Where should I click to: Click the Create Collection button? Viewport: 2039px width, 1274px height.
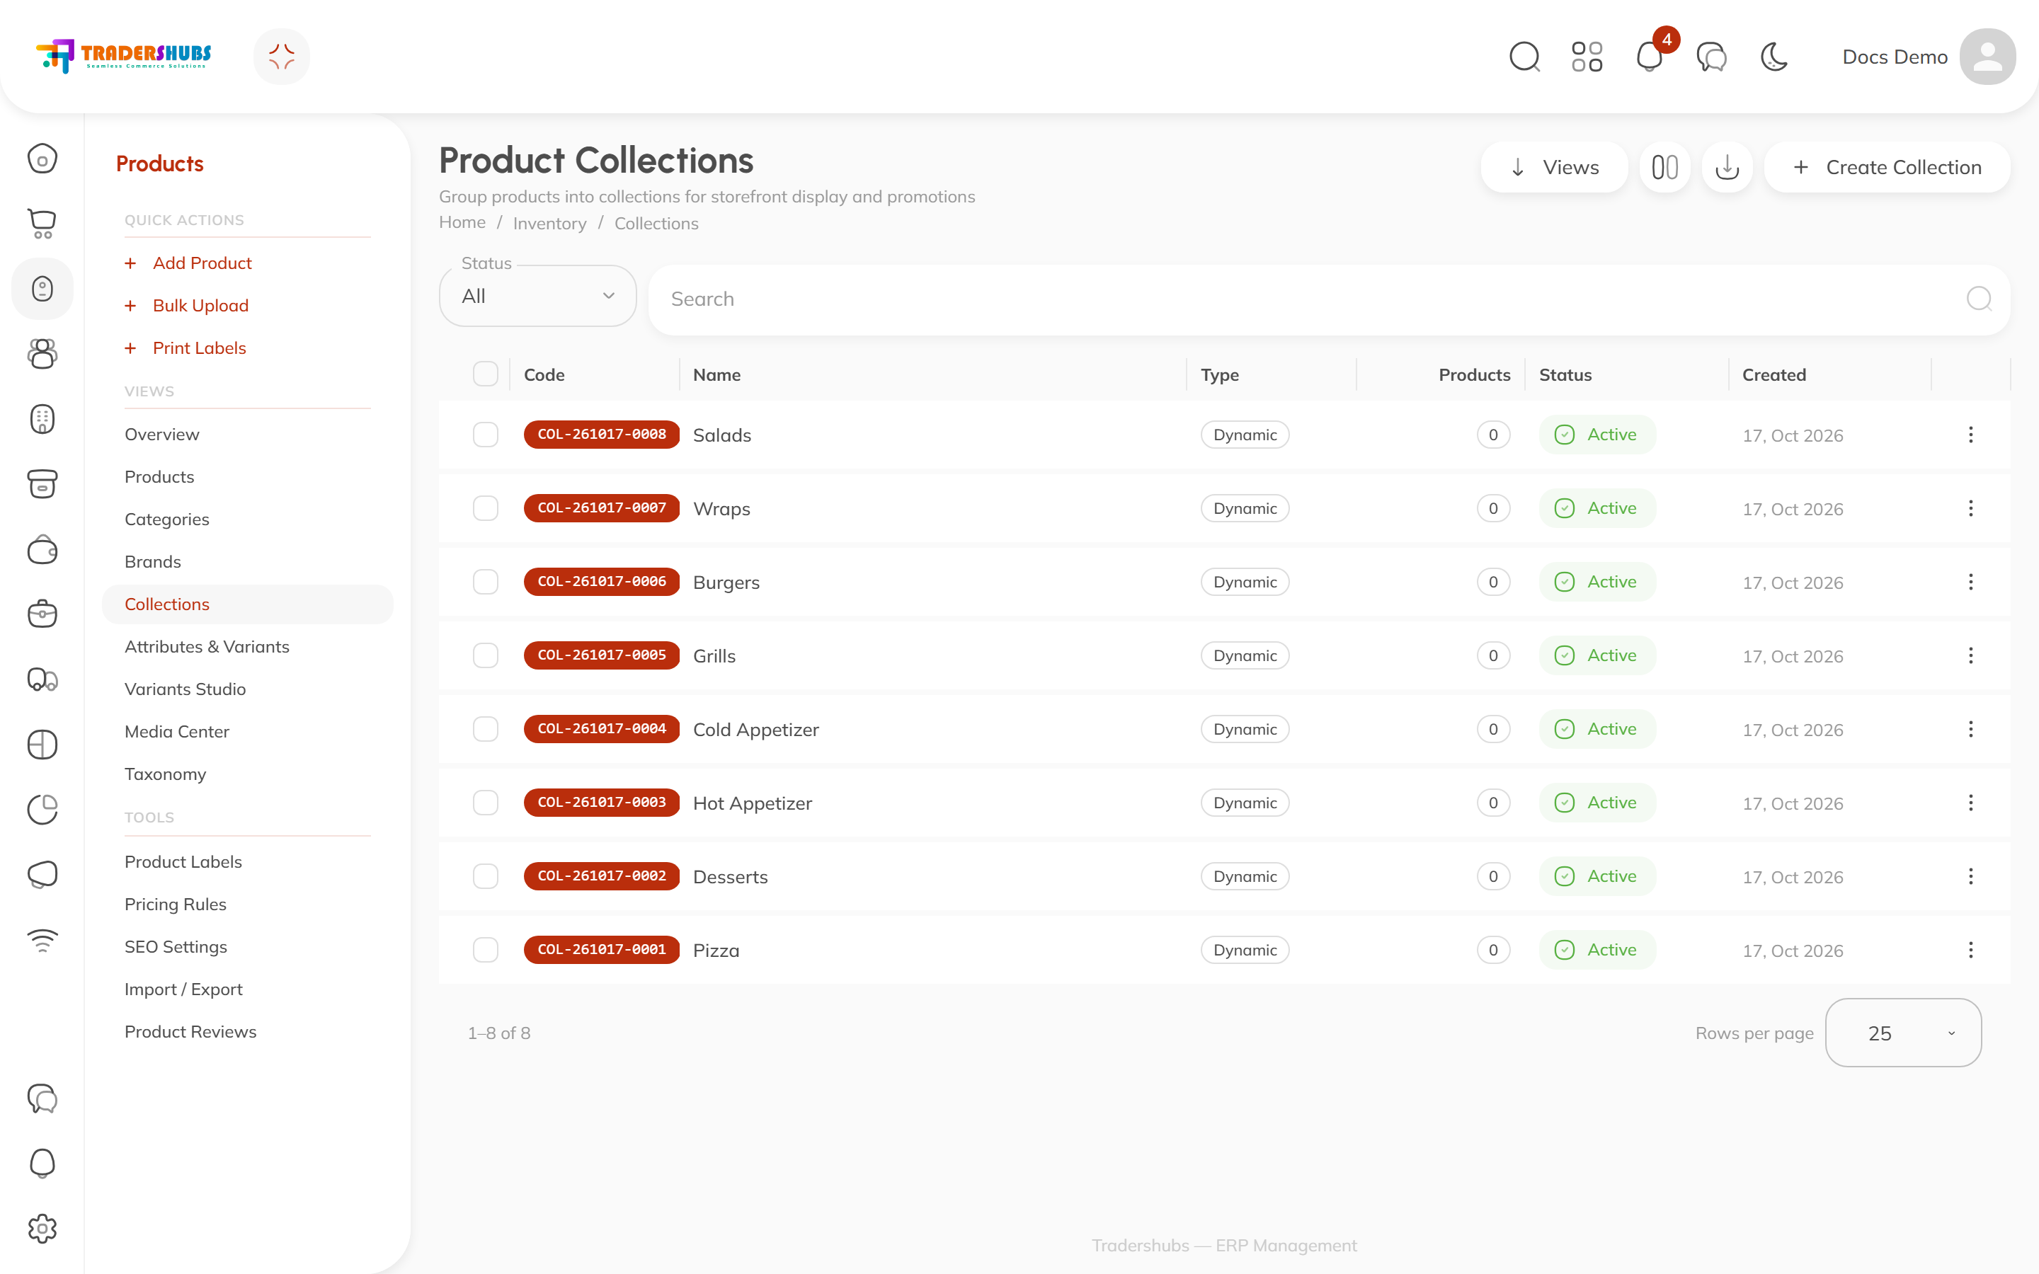[1887, 167]
